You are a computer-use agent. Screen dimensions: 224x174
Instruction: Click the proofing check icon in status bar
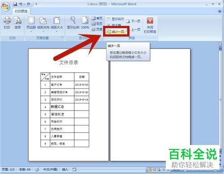click(x=37, y=170)
